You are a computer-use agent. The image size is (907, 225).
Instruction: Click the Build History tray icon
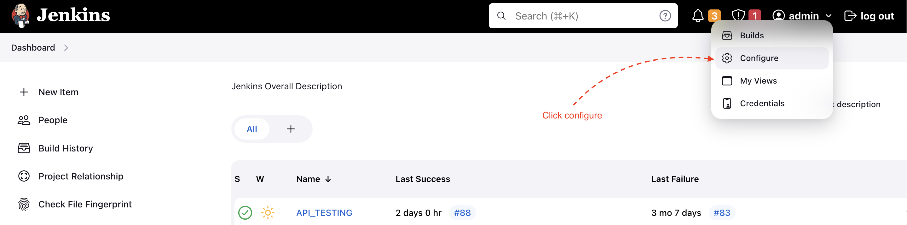24,148
